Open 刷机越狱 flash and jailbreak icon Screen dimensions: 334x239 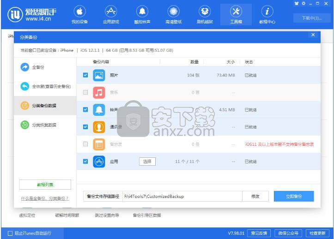205,12
